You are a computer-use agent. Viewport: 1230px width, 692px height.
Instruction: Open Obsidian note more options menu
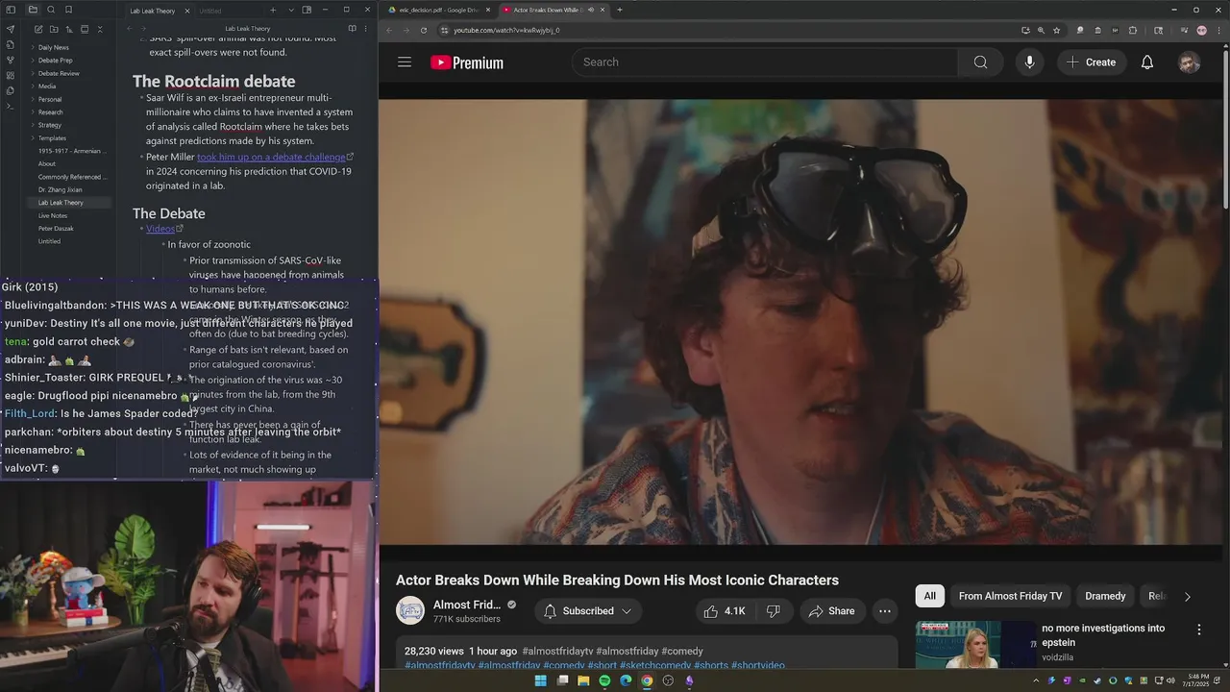366,29
